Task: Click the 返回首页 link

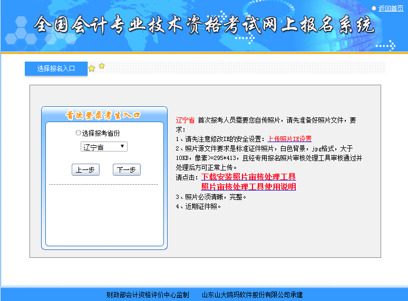Action: [391, 8]
